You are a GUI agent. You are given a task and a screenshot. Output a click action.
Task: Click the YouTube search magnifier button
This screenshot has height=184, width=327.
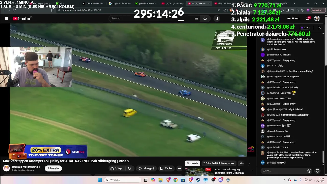[205, 19]
